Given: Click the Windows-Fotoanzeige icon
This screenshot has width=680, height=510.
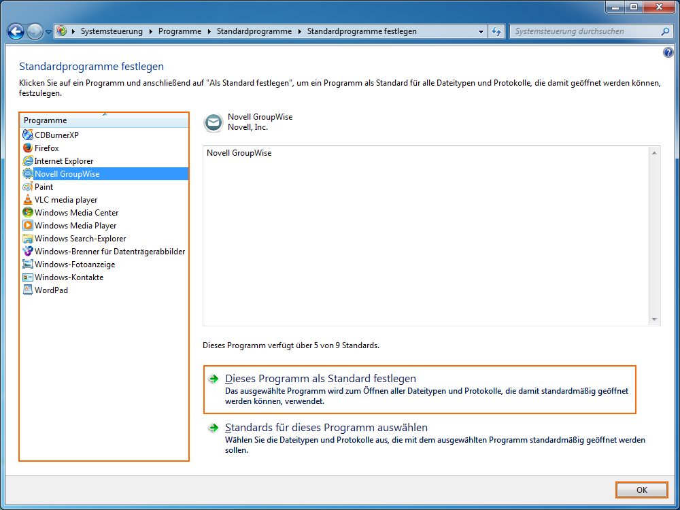Looking at the screenshot, I should [x=28, y=264].
